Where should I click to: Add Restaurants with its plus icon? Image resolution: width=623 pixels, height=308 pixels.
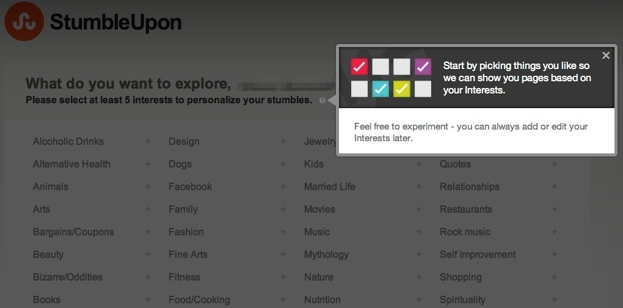554,209
